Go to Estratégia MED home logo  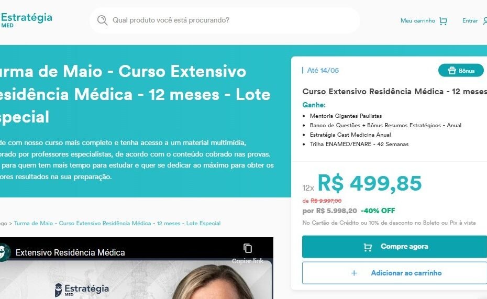pyautogui.click(x=26, y=20)
